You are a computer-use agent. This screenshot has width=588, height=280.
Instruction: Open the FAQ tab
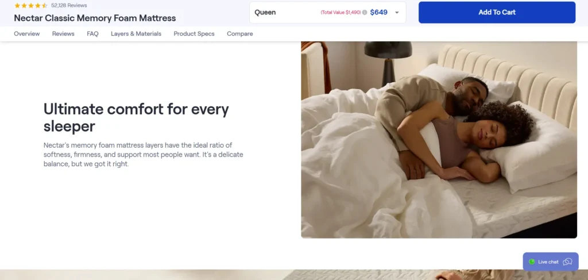point(92,34)
